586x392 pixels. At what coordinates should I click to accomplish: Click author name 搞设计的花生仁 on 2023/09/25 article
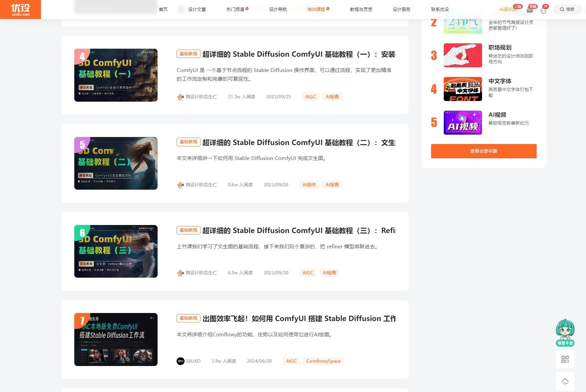(201, 97)
